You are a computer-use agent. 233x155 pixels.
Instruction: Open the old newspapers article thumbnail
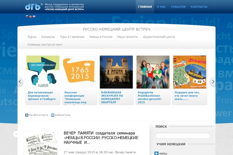pos(41,143)
